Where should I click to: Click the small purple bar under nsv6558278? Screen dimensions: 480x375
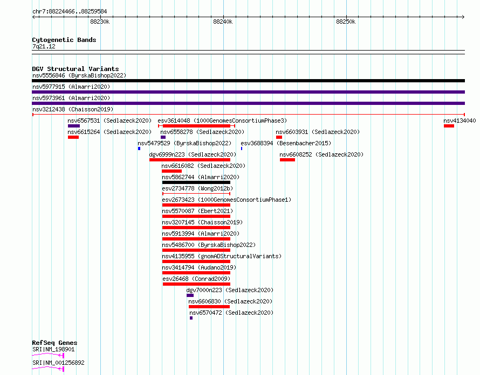pyautogui.click(x=163, y=137)
